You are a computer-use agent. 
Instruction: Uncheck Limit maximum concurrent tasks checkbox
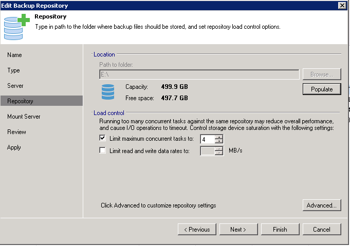point(103,139)
